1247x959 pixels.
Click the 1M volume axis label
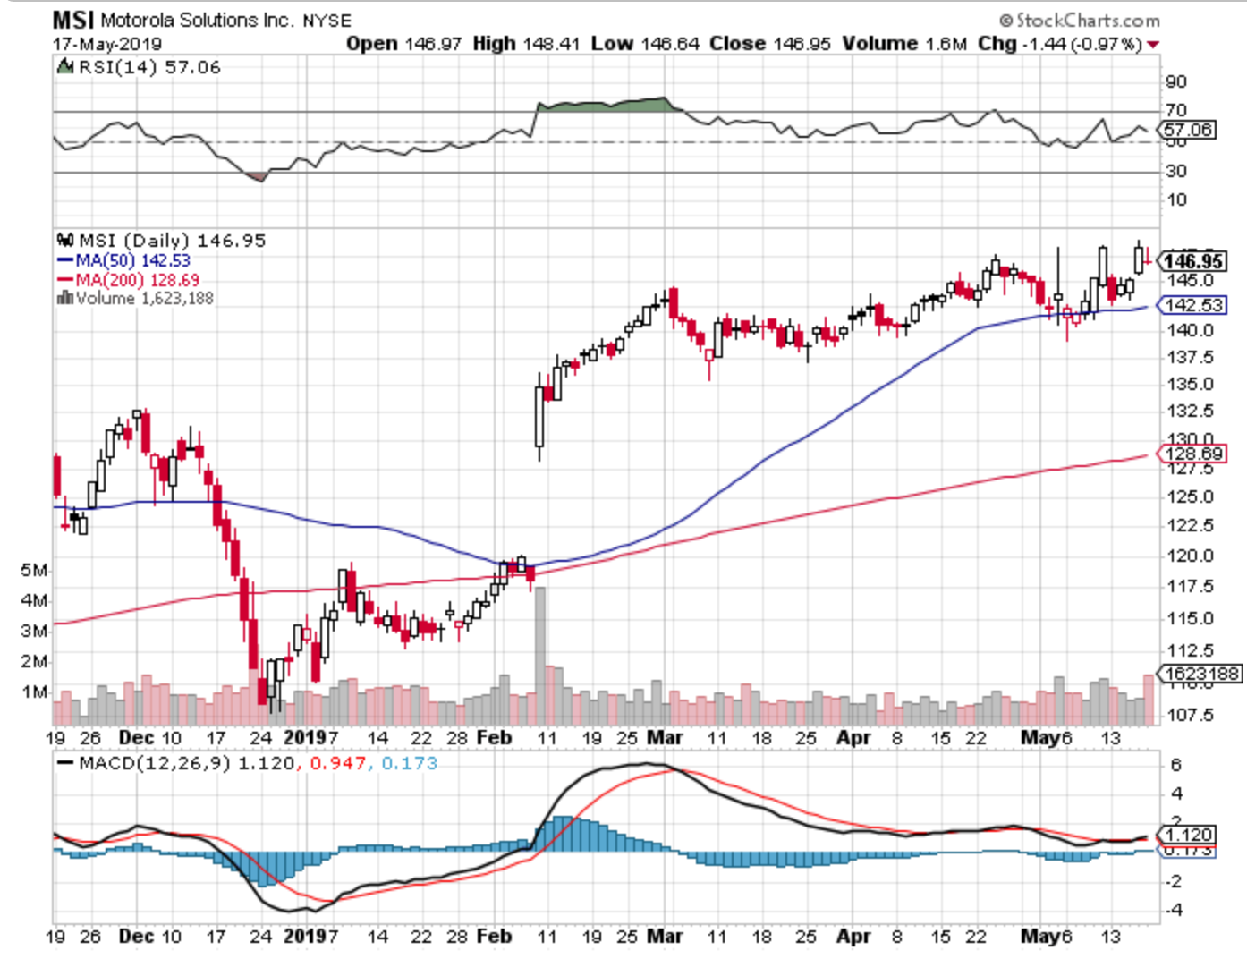[34, 692]
